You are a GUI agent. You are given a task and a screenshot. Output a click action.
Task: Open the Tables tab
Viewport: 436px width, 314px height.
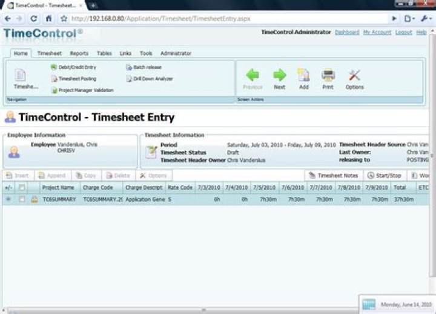[x=104, y=53]
